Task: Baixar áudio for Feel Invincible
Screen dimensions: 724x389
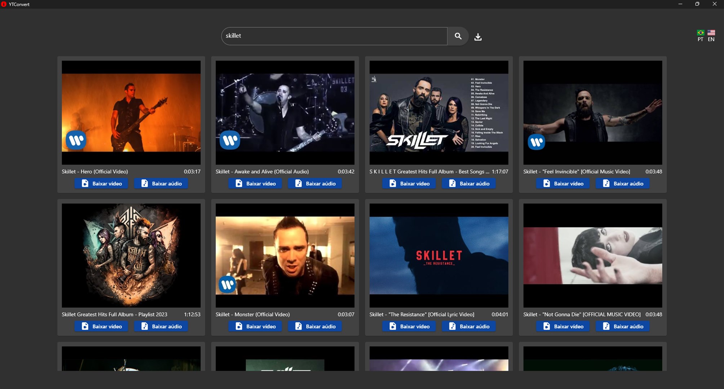Action: (x=622, y=184)
